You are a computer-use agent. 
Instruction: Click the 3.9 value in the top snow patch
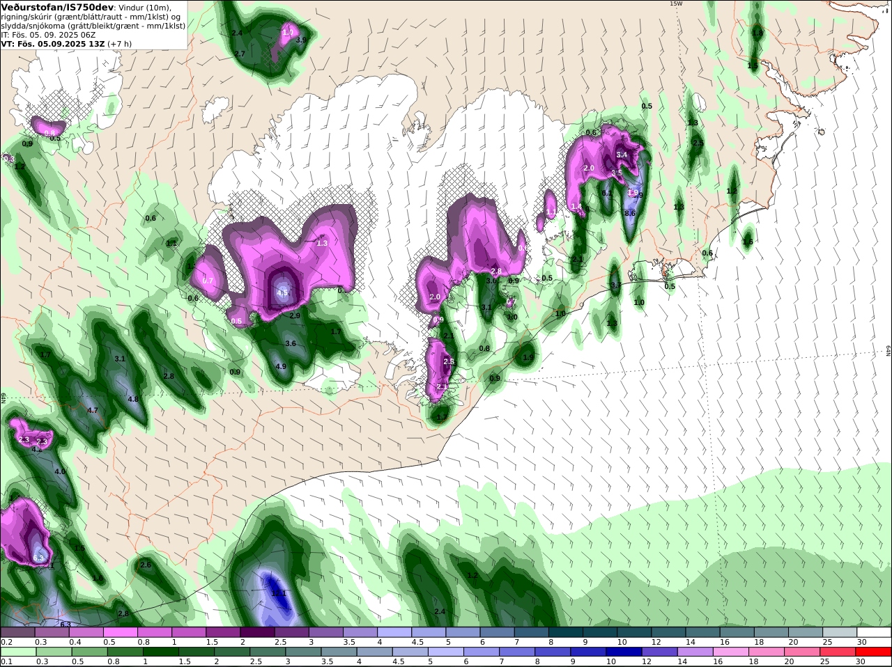[x=301, y=40]
